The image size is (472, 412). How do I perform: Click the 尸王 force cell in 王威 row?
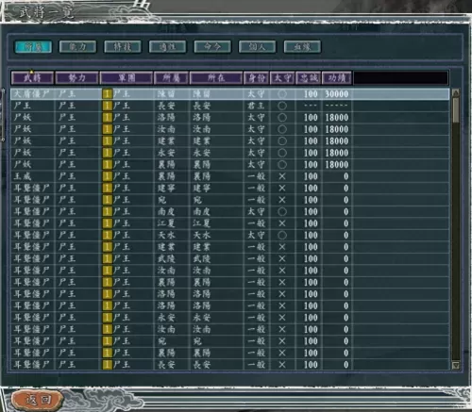click(x=67, y=176)
